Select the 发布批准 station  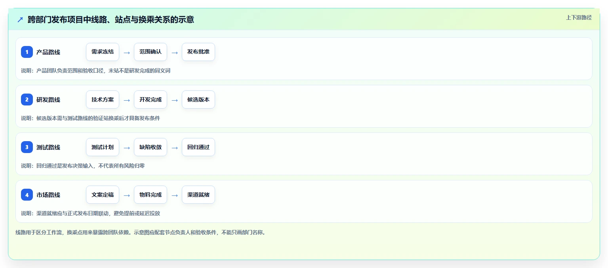[198, 52]
